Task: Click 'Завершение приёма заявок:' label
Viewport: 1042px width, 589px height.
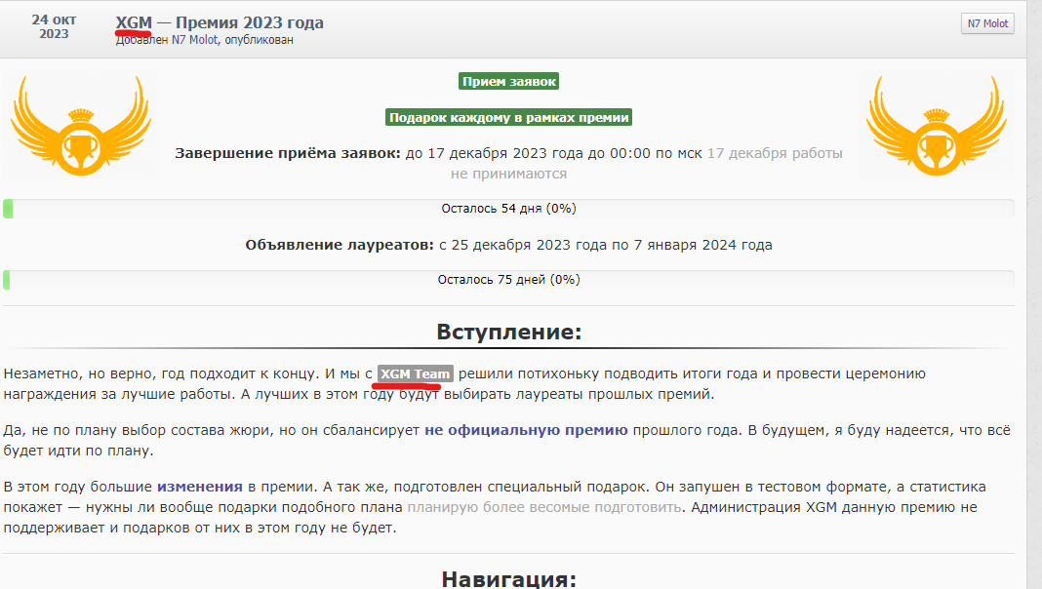Action: click(288, 153)
